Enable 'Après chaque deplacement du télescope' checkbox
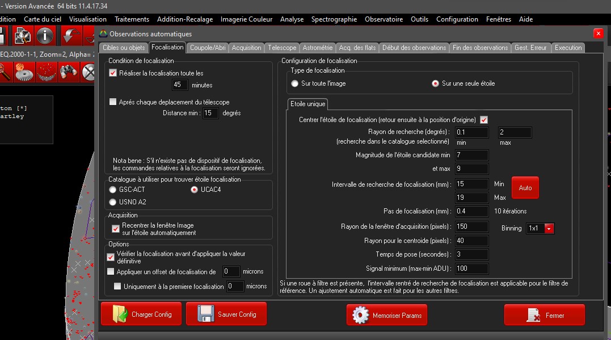611x340 pixels. coord(112,102)
